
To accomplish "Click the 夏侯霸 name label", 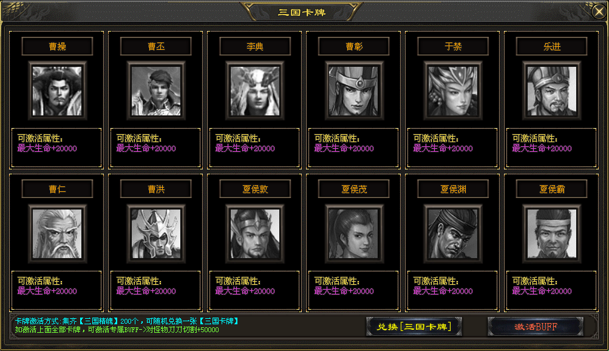I will (x=552, y=189).
